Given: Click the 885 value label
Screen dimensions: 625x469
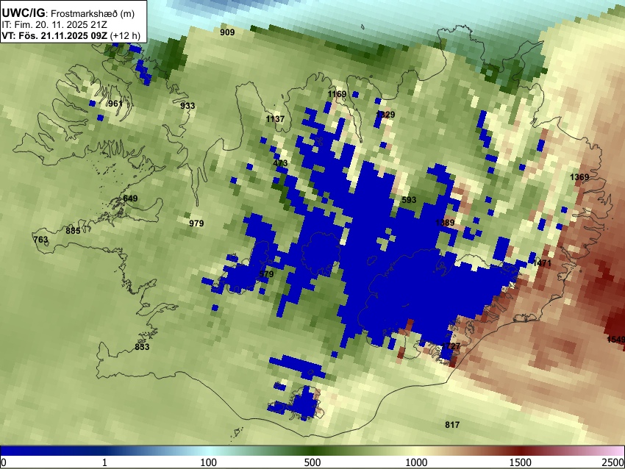Looking at the screenshot, I should [73, 231].
